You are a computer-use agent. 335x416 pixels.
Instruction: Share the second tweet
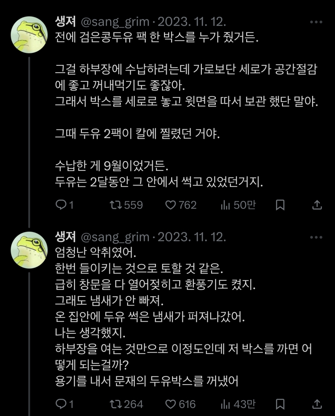(x=317, y=404)
